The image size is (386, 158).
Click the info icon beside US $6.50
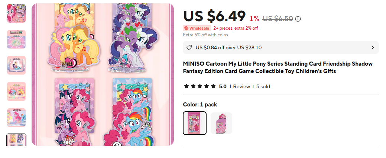(298, 19)
